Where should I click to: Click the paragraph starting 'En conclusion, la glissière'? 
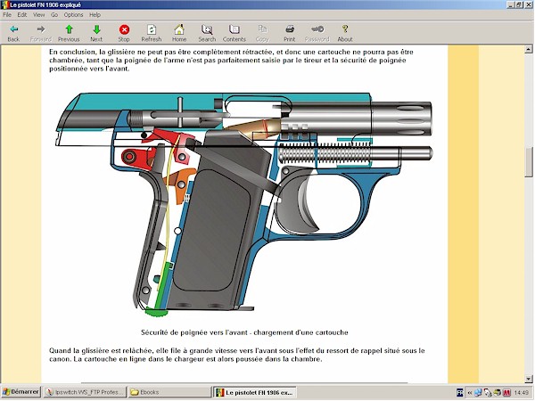(231, 60)
